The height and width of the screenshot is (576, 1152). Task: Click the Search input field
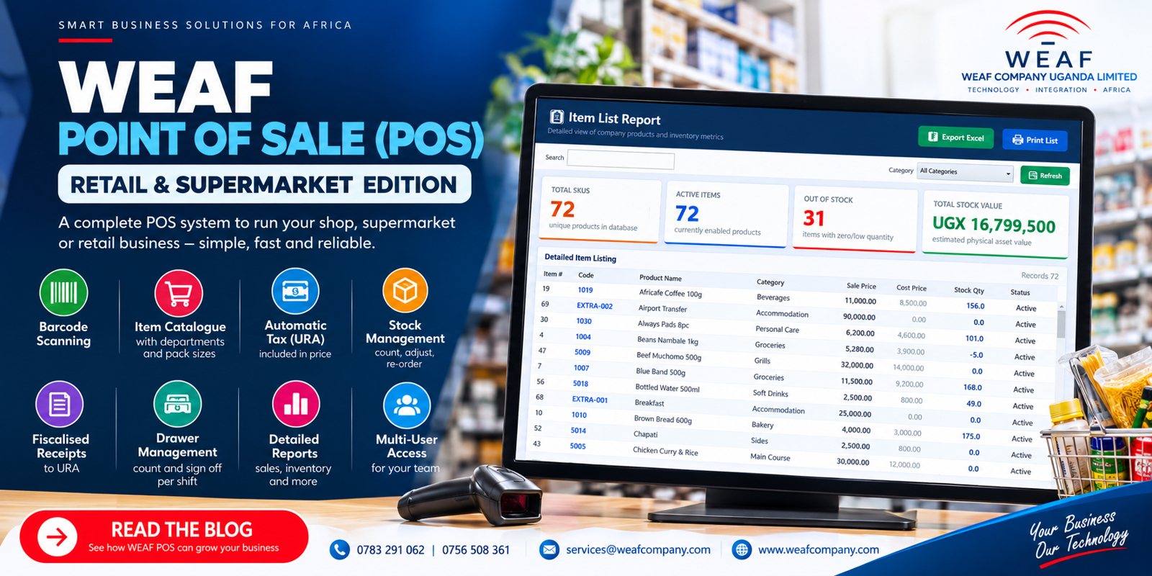(621, 160)
